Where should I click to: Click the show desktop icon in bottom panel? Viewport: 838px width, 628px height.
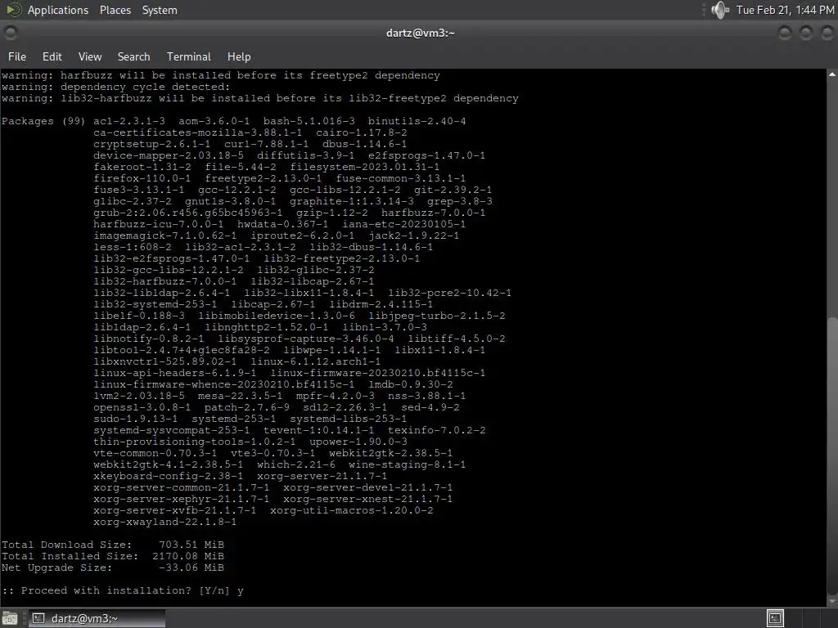coord(10,618)
